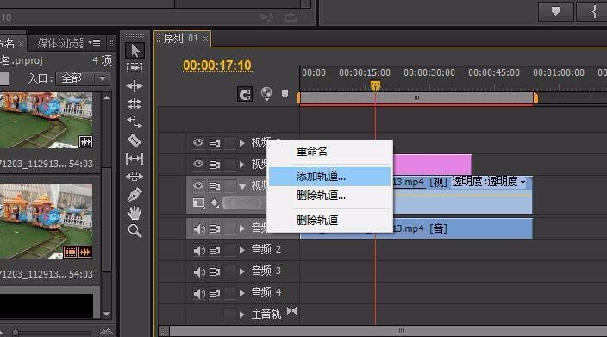
Task: Select the Hand tool
Action: pos(135,213)
